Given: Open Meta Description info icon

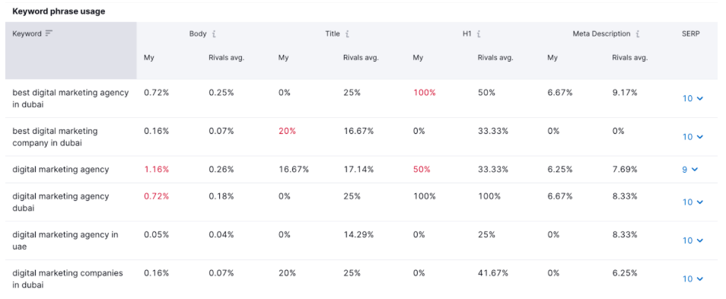Looking at the screenshot, I should (x=638, y=33).
